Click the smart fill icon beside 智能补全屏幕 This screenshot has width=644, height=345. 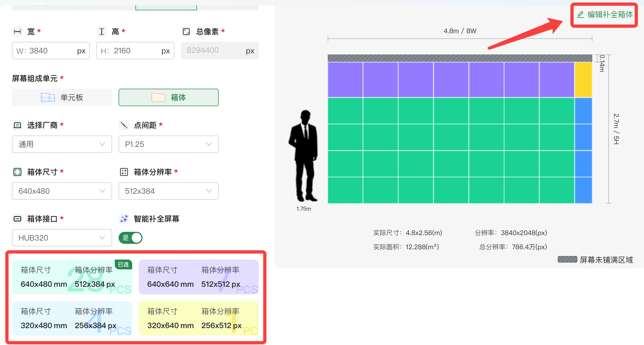(x=124, y=219)
